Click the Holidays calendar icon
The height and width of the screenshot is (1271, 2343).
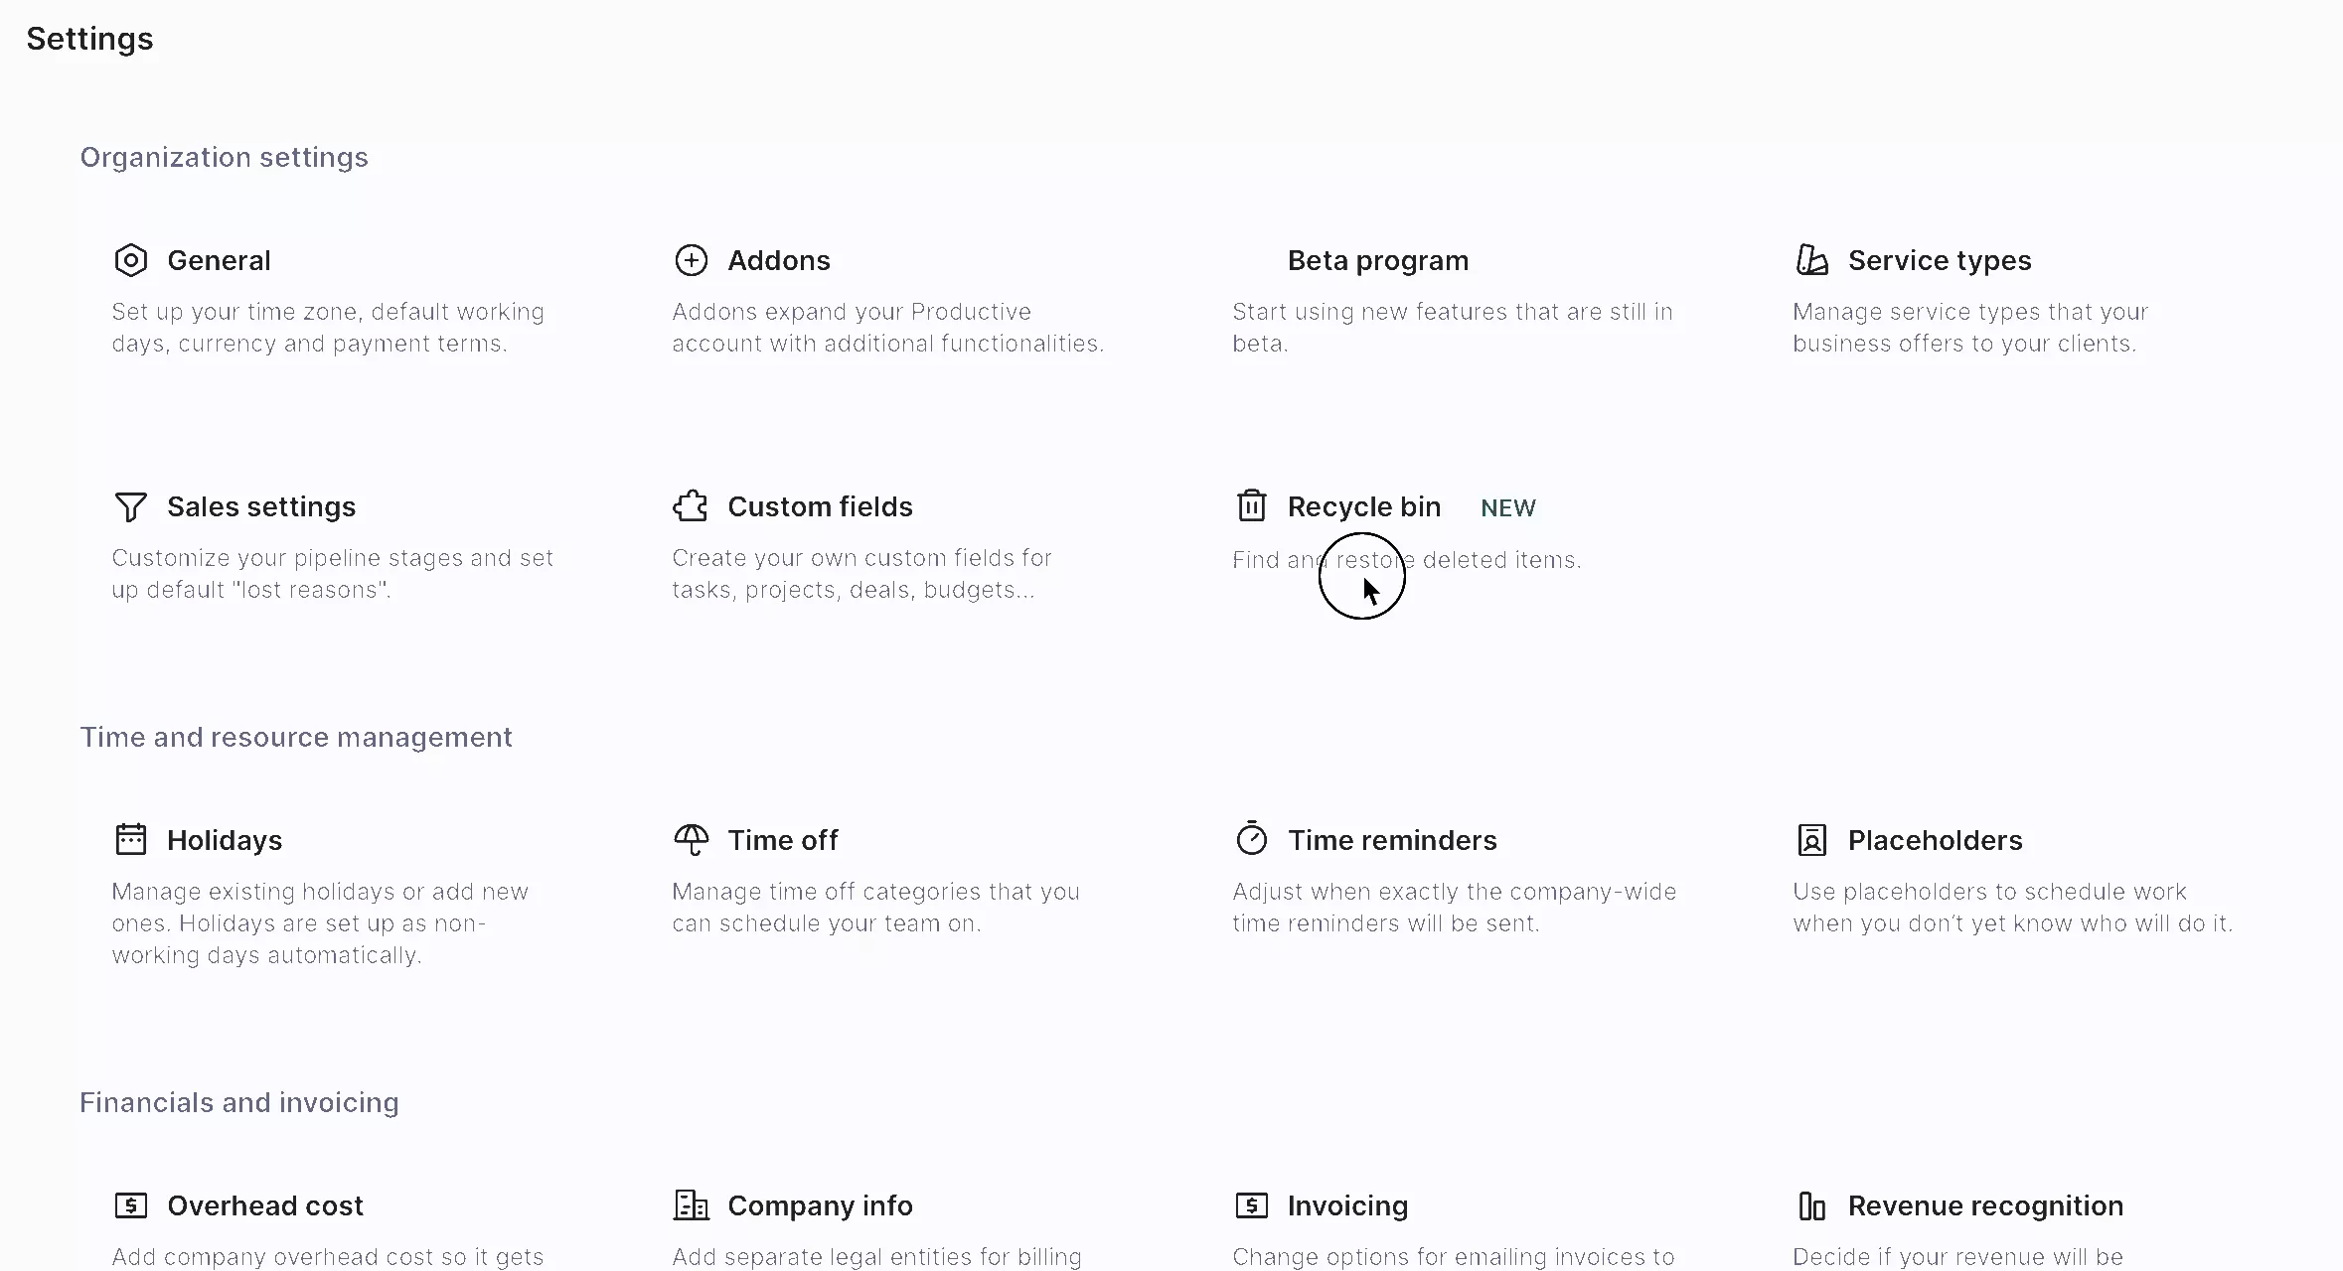(131, 840)
